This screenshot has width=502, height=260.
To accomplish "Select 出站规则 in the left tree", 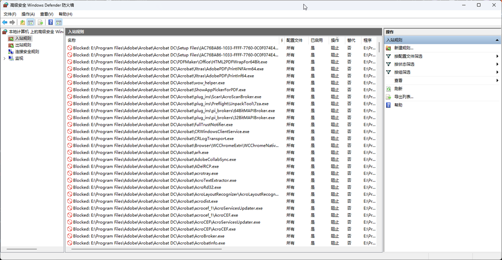I will point(23,45).
